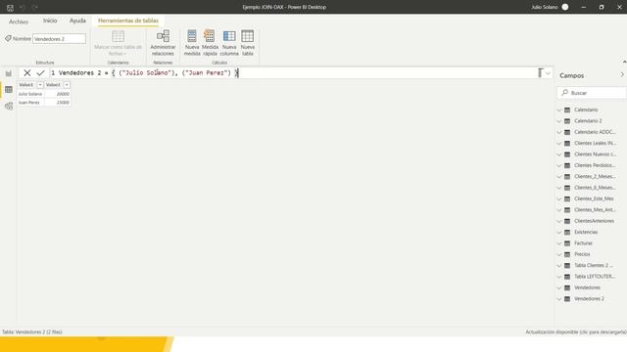The width and height of the screenshot is (627, 352).
Task: Switch to Model view in left sidebar
Action: [9, 106]
